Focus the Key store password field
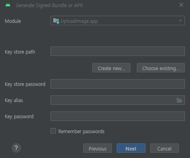Image resolution: width=190 pixels, height=158 pixels. pos(117,84)
